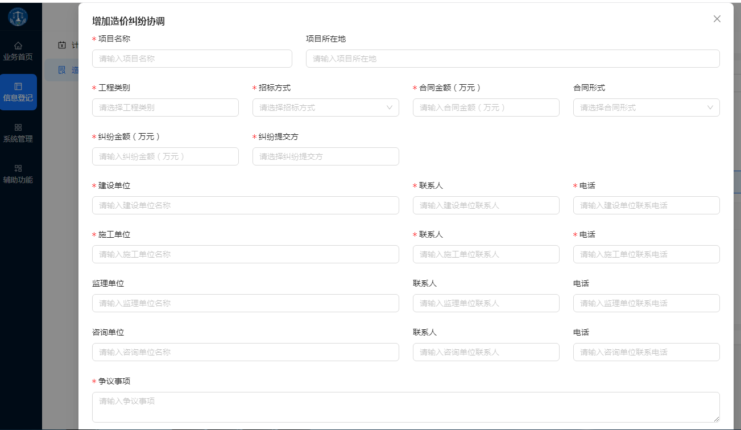Open 业务首页 home icon
Image resolution: width=741 pixels, height=430 pixels.
(x=18, y=46)
